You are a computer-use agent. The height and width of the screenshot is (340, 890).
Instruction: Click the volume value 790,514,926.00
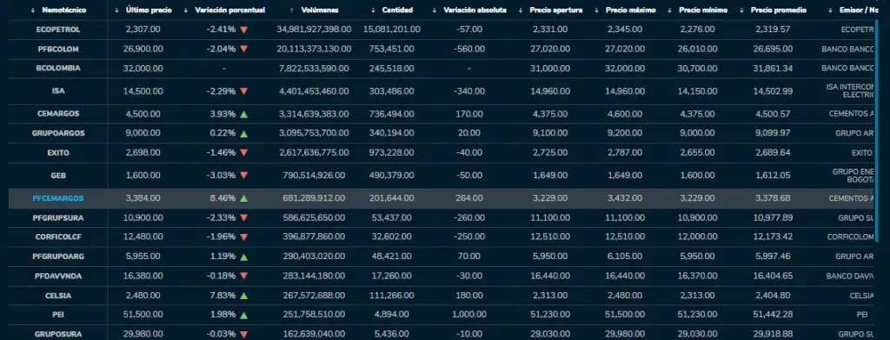click(x=314, y=176)
